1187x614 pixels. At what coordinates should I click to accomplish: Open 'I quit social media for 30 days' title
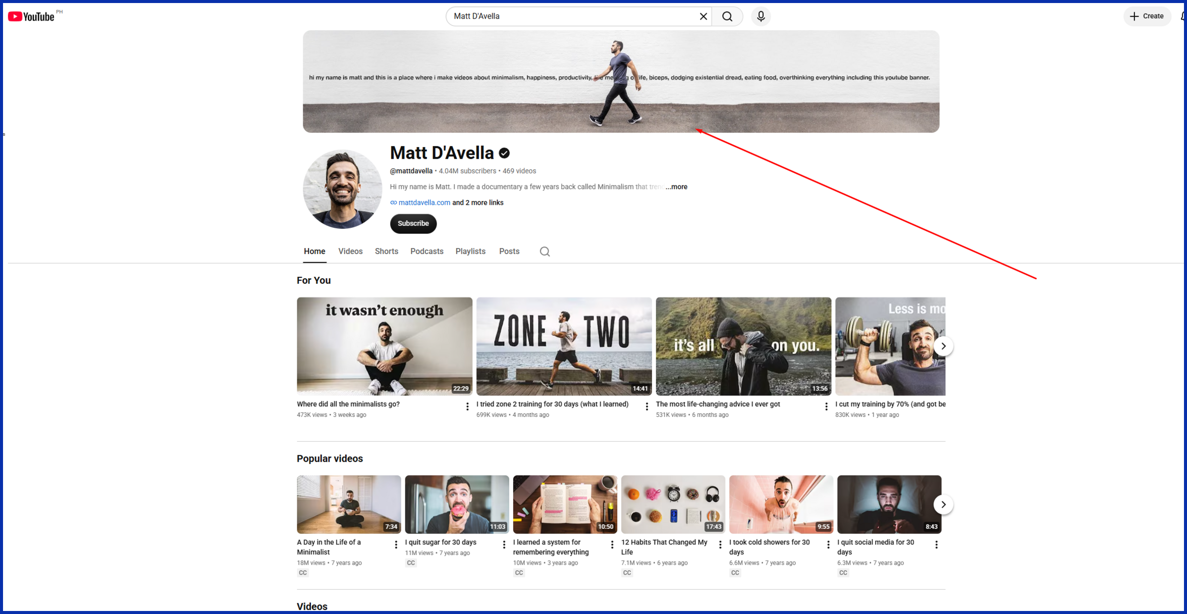(876, 547)
